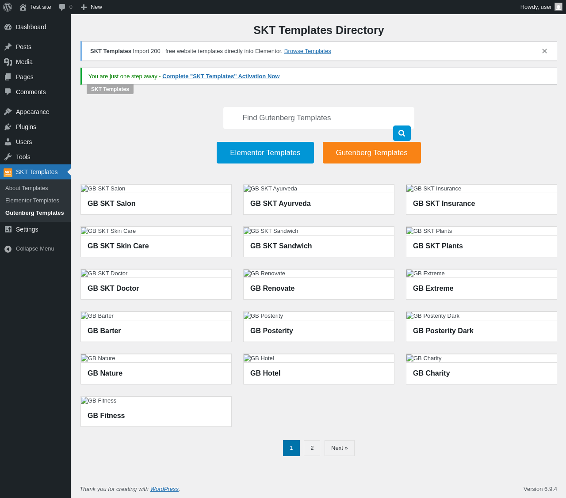Click the Appearance paintbrush icon

click(x=8, y=112)
